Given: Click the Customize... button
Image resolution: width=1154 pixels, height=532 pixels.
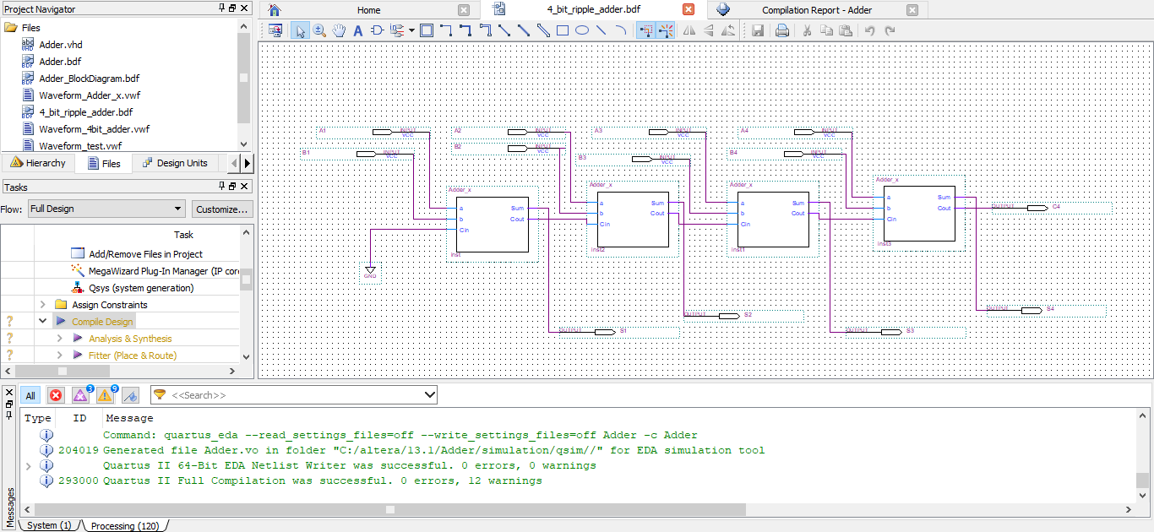Looking at the screenshot, I should (x=221, y=209).
